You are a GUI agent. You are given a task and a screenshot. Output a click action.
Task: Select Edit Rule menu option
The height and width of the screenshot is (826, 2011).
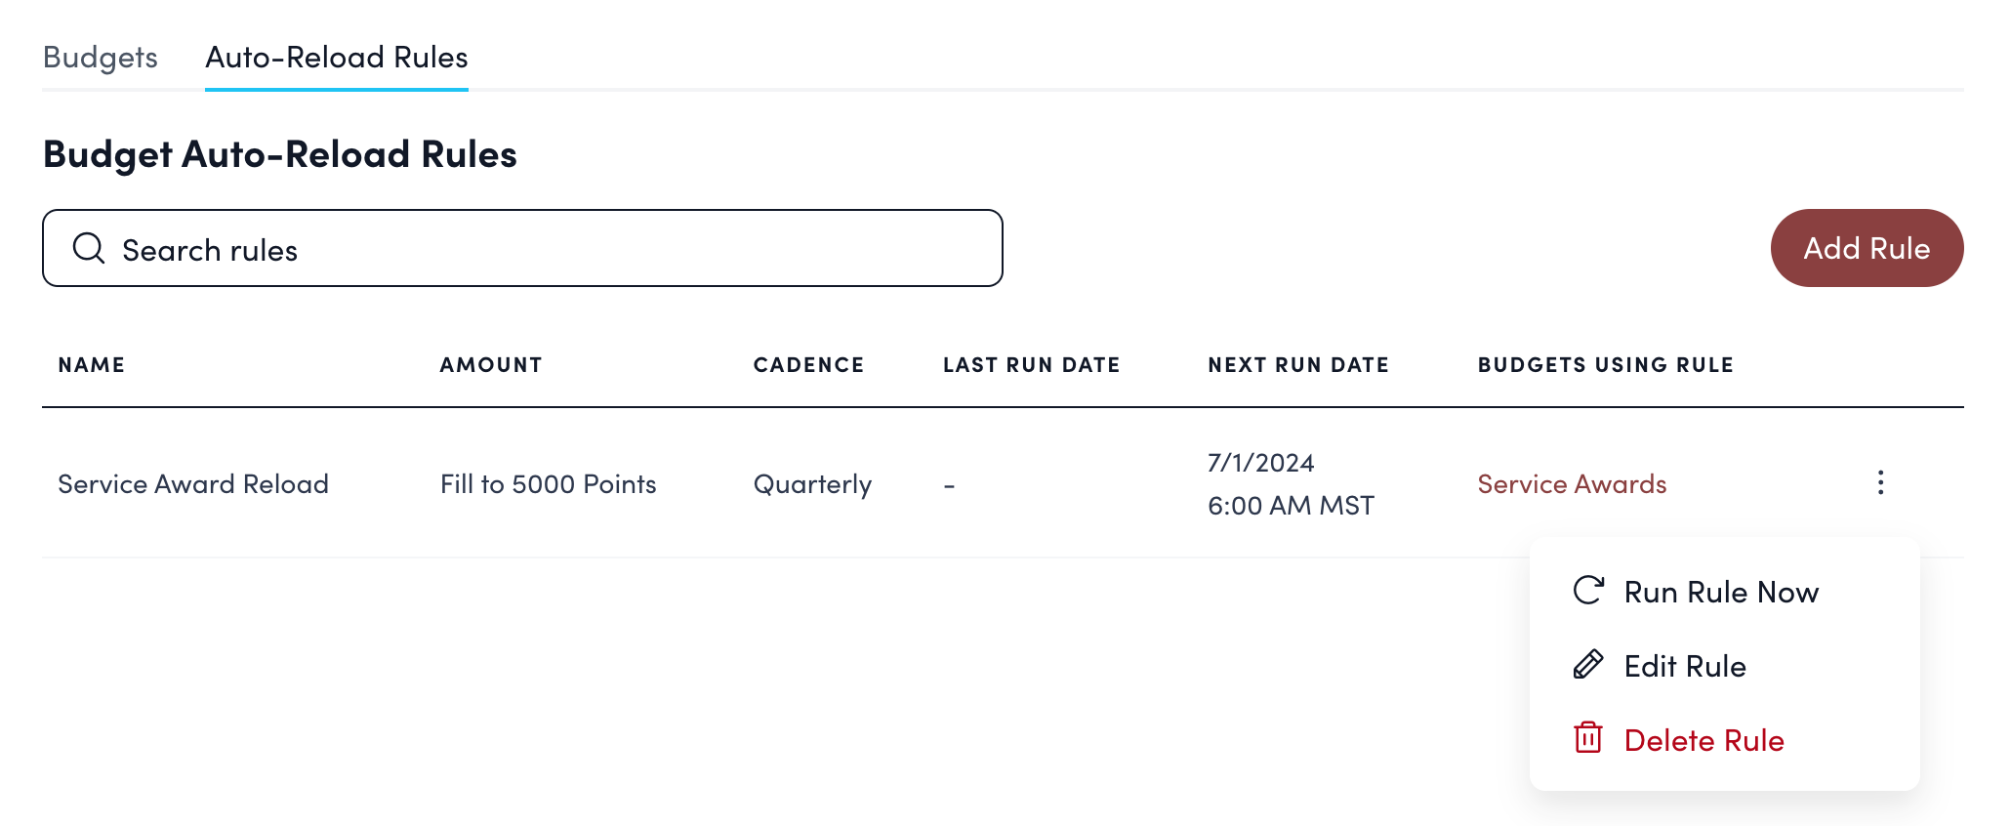click(x=1685, y=667)
